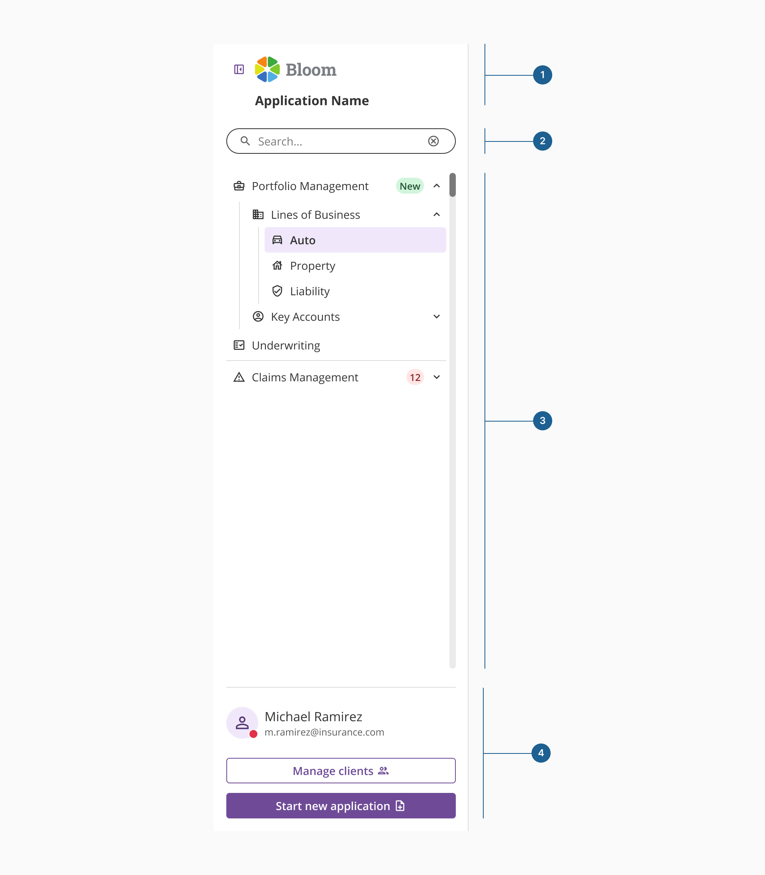Clear the search field with X icon
Screen dimensions: 765x875
[x=433, y=141]
